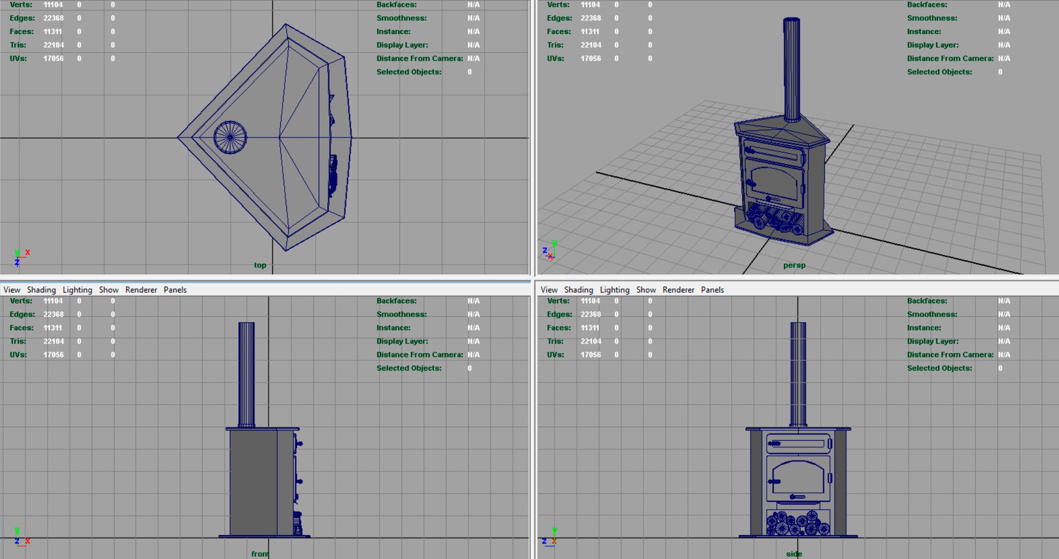
Task: Open Show menu in side panel
Action: pyautogui.click(x=646, y=290)
